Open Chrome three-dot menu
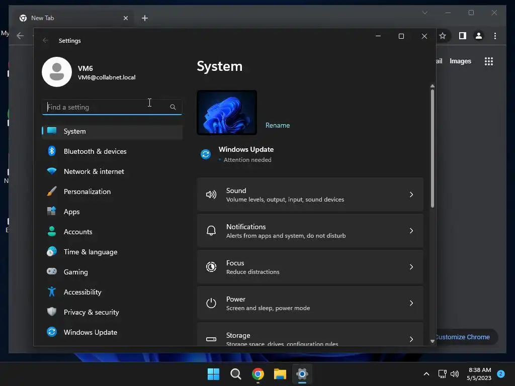 (x=495, y=36)
